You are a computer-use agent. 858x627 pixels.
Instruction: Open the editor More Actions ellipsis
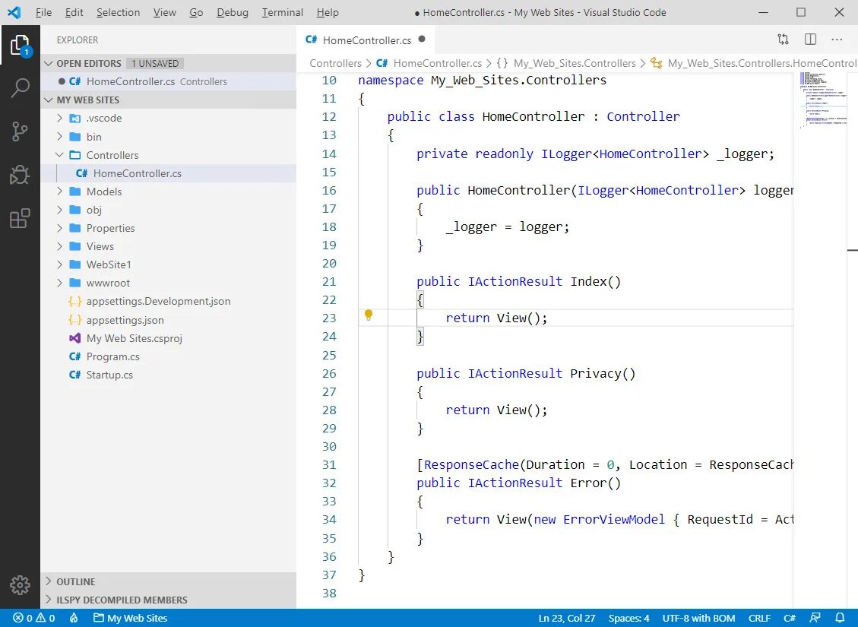[x=837, y=40]
